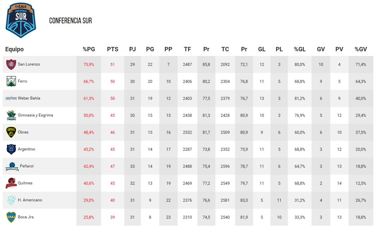Click the Peñarol team logo

coord(12,166)
